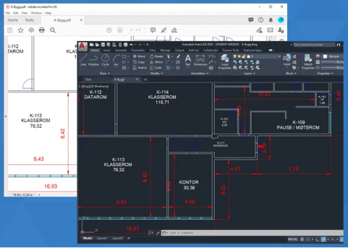The width and height of the screenshot is (348, 248).
Task: Toggle layer lock padlock icon
Action: [x=244, y=56]
